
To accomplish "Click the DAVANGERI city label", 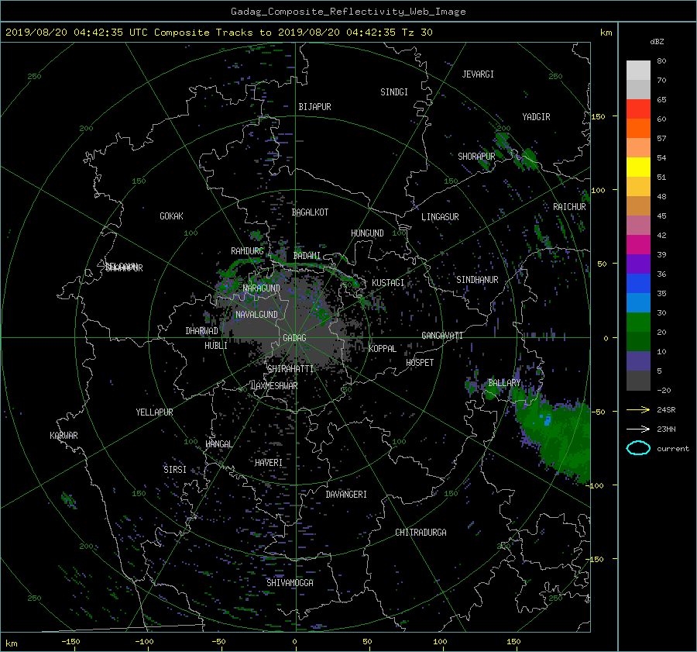I will (x=346, y=495).
